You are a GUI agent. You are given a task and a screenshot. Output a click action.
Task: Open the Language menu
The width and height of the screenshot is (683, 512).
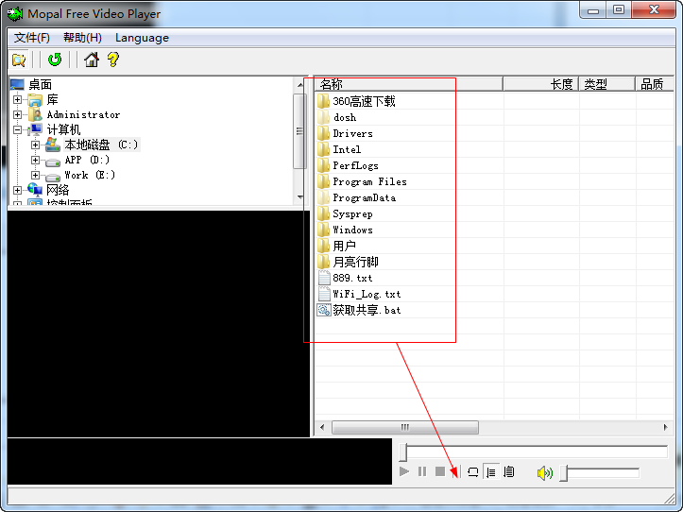(142, 38)
